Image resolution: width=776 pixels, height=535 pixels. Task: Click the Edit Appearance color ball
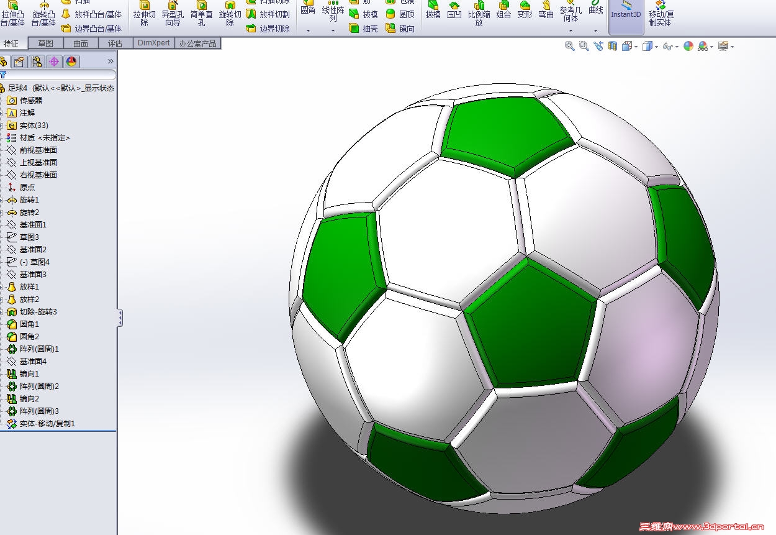[x=688, y=46]
